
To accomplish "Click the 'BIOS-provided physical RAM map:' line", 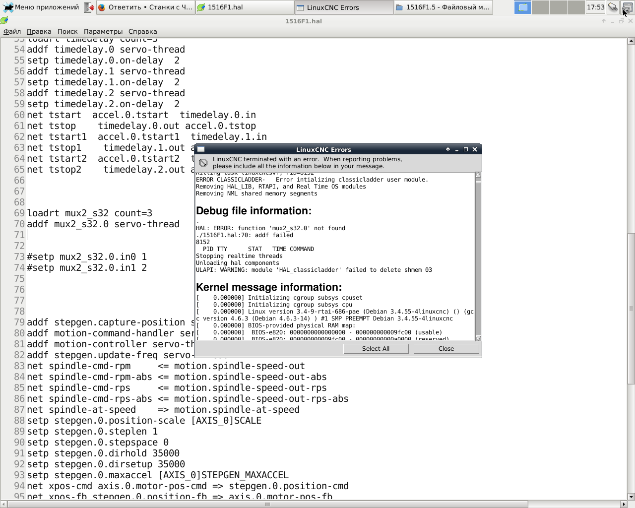I will tap(276, 325).
